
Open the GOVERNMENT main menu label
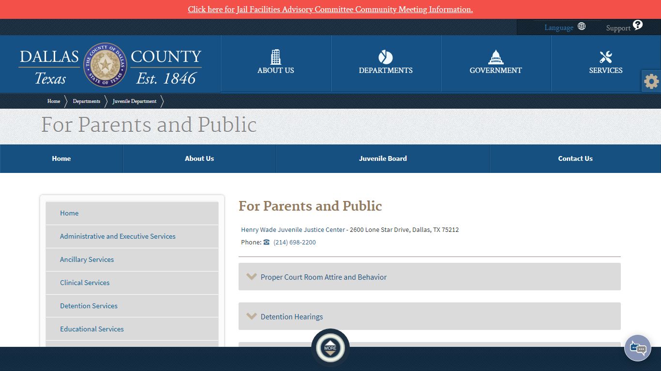pos(496,71)
